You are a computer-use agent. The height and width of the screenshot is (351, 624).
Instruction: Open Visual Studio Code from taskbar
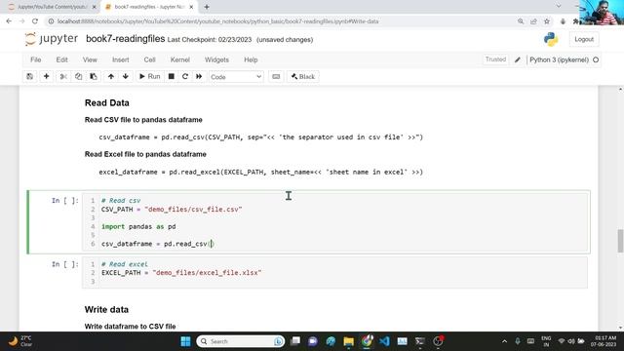pos(384,341)
